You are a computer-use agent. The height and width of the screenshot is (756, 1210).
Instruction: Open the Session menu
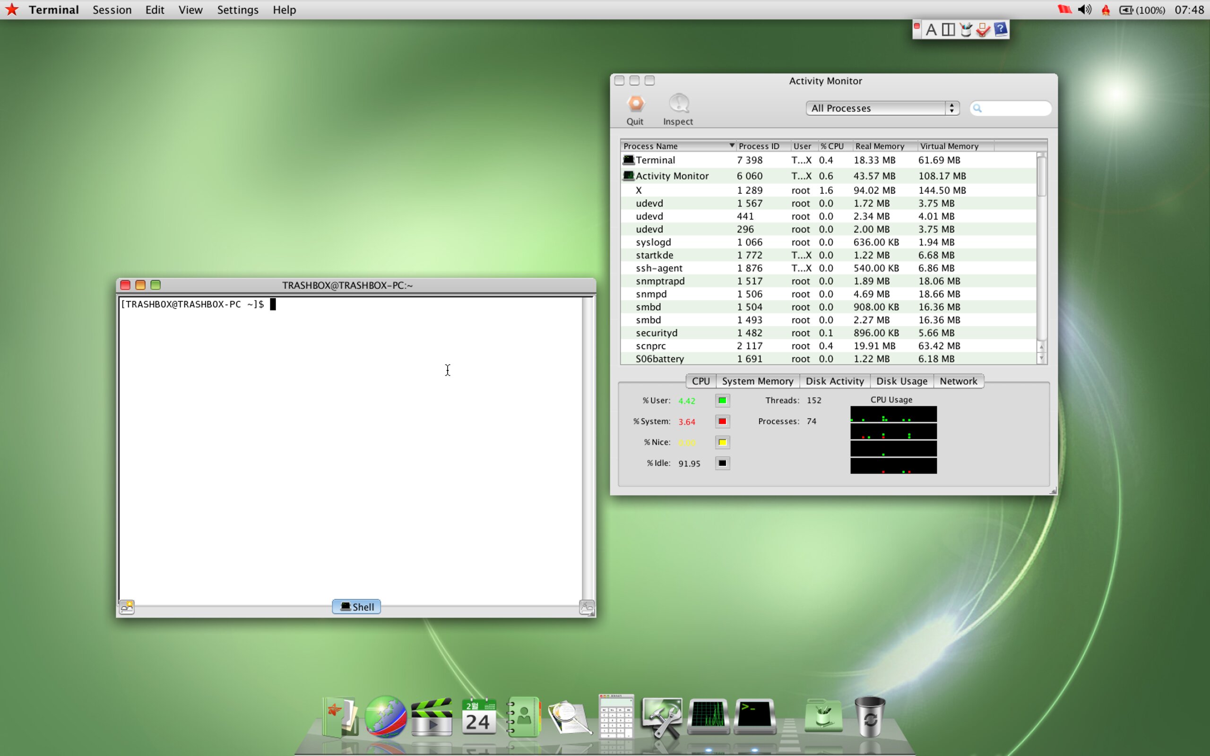pyautogui.click(x=112, y=10)
